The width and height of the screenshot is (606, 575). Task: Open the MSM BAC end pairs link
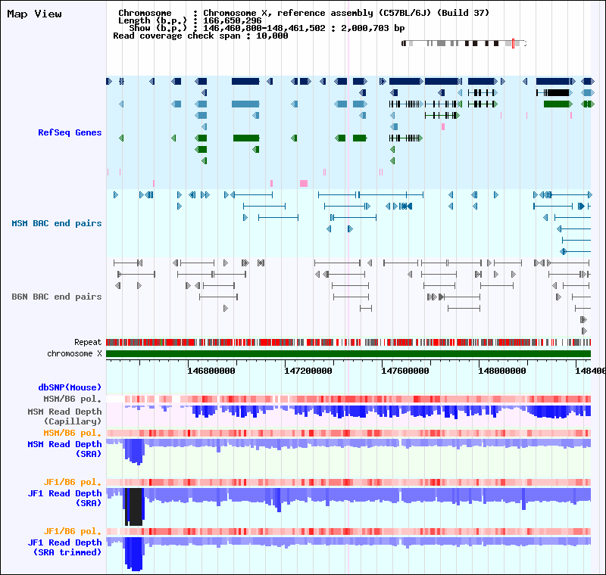click(x=56, y=223)
